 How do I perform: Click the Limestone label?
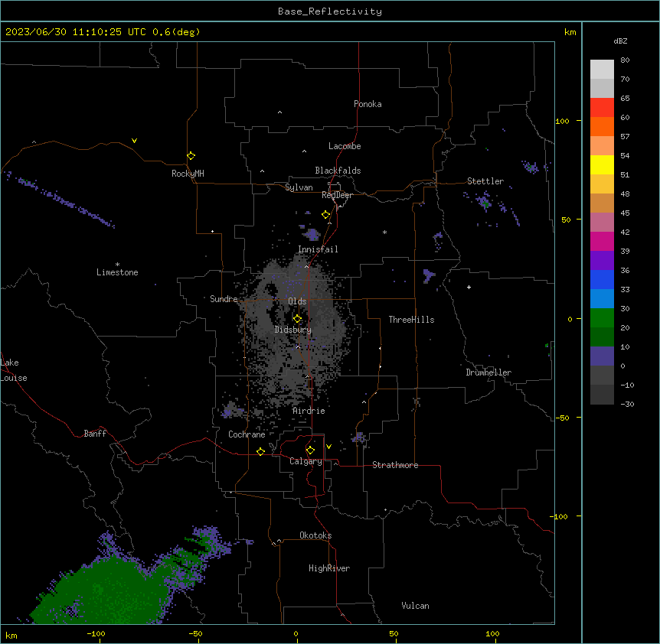(117, 272)
